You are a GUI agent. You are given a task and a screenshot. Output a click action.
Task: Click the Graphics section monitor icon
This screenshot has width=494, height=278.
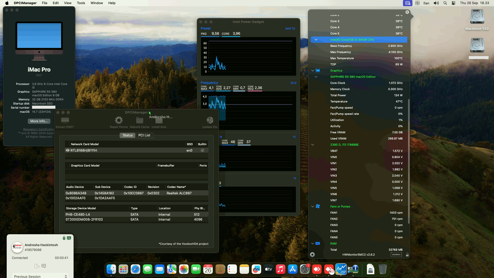[x=318, y=71]
